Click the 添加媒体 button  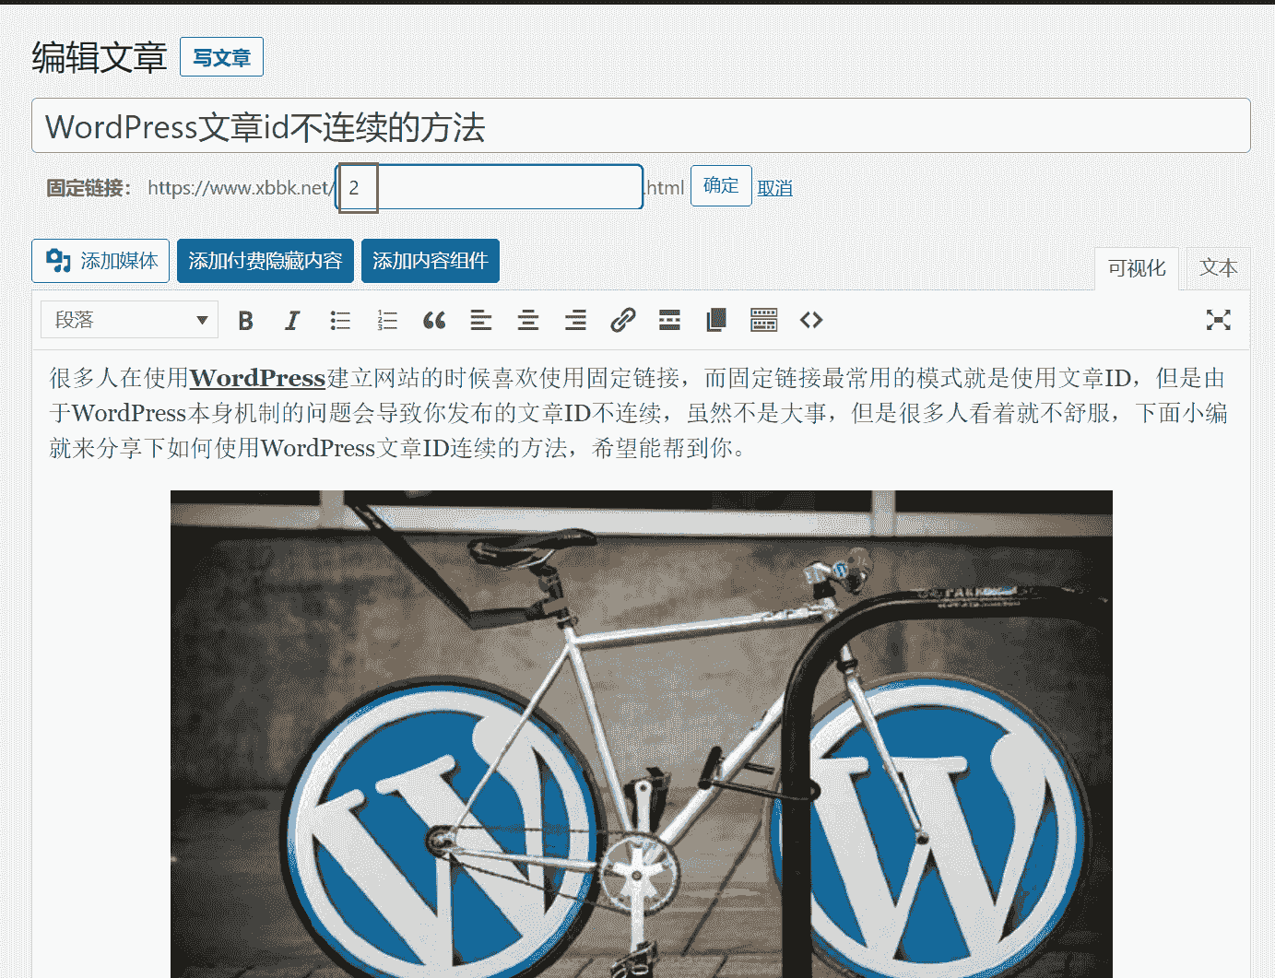[100, 261]
